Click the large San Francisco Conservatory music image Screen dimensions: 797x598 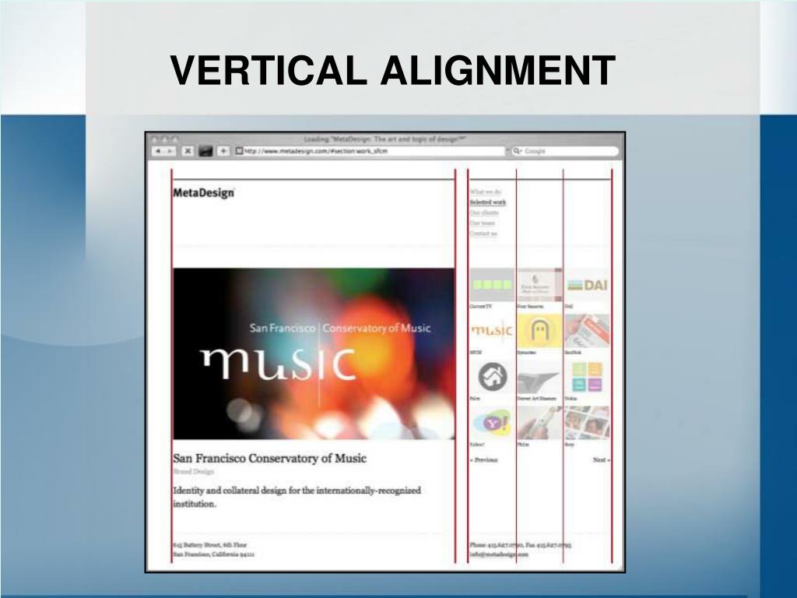[314, 354]
